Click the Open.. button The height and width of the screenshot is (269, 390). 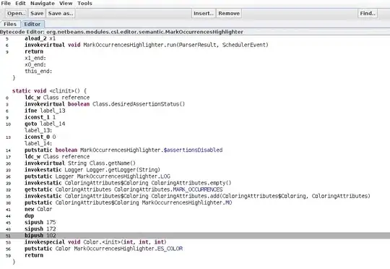pyautogui.click(x=17, y=13)
